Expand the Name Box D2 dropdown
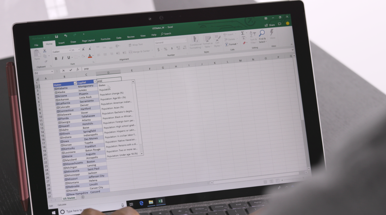This screenshot has height=215, width=386. click(52, 72)
